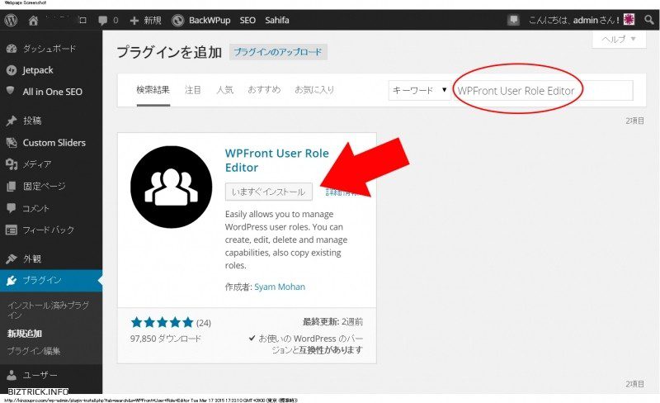This screenshot has width=660, height=403.
Task: Switch to 検索結果 tab
Action: [153, 90]
